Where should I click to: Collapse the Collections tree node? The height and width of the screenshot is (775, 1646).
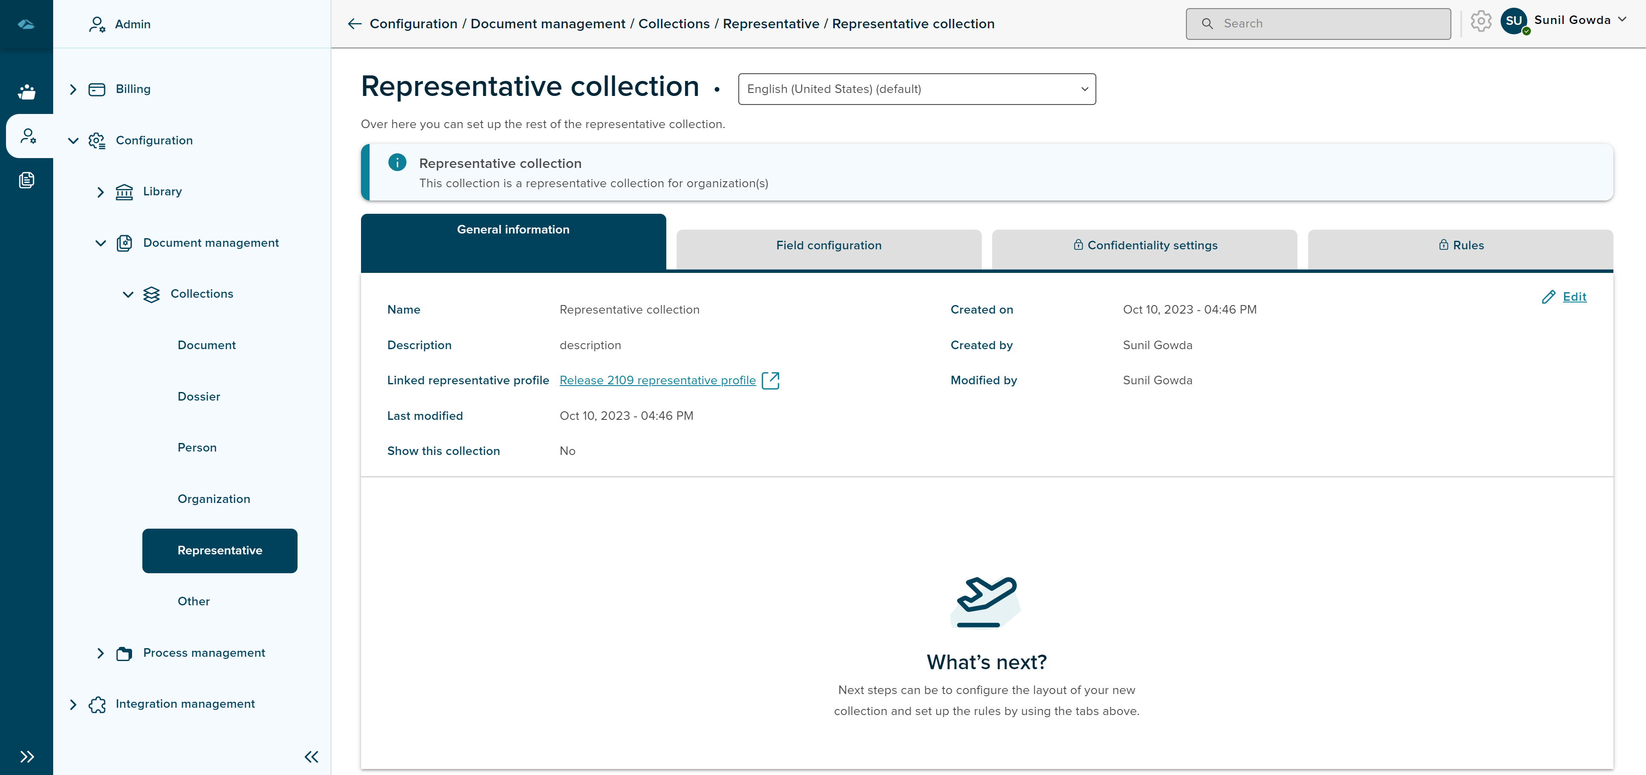click(128, 294)
